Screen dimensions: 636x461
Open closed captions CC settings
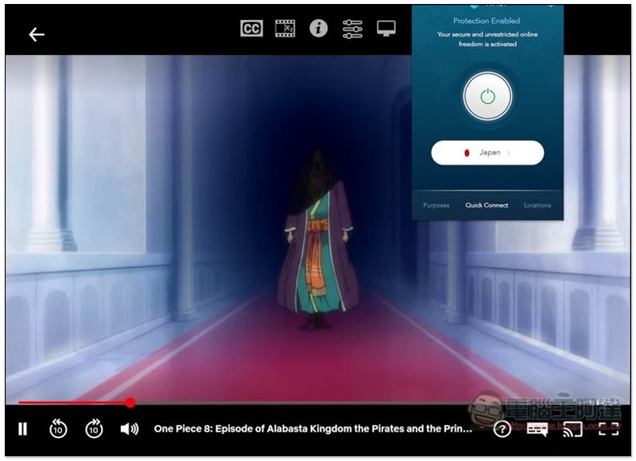[251, 29]
